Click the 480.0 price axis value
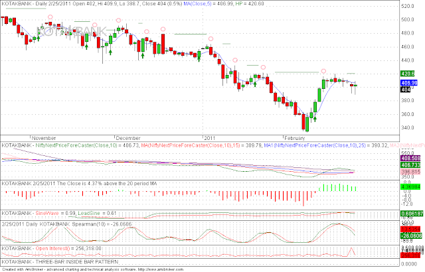The image size is (425, 272). click(x=408, y=33)
